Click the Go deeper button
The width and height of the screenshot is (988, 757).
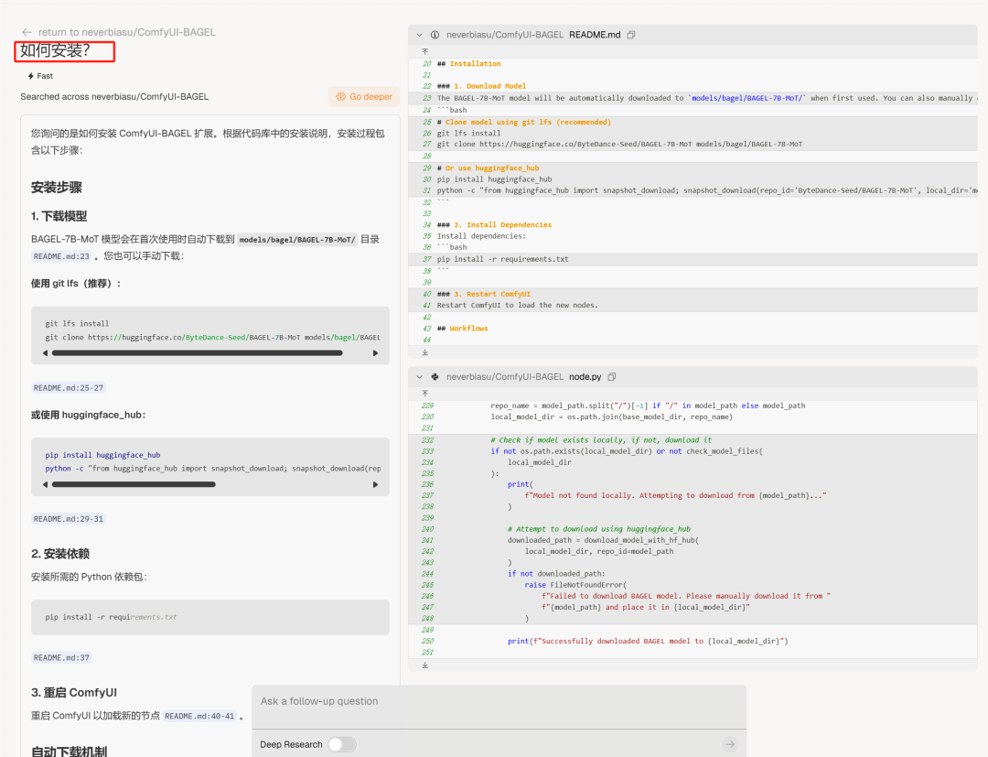(x=364, y=96)
